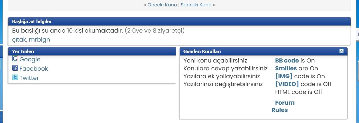This screenshot has height=123, width=359.
Task: Click the Google text link
Action: (x=30, y=59)
